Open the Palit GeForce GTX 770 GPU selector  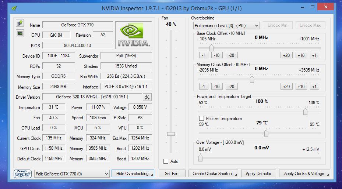[72, 174]
